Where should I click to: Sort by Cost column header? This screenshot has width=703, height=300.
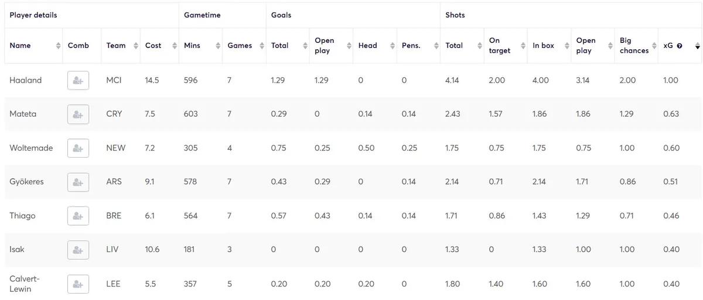[153, 46]
